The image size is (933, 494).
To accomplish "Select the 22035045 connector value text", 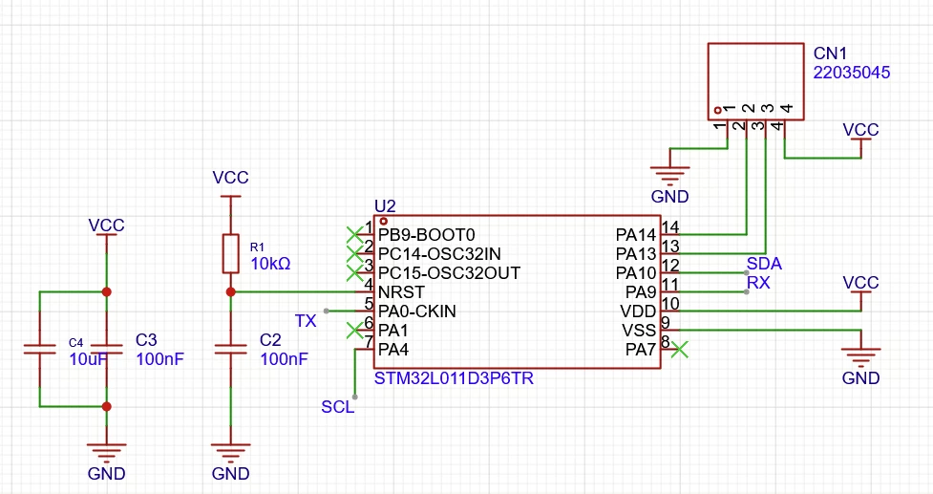I will pos(852,73).
